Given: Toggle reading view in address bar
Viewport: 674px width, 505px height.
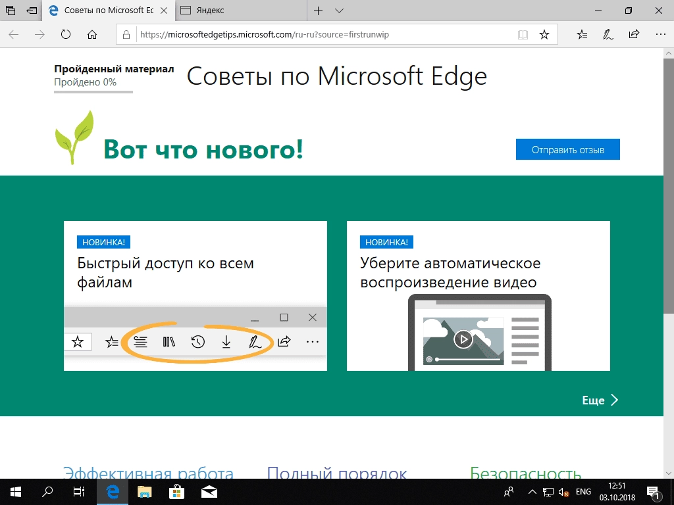Looking at the screenshot, I should click(523, 34).
